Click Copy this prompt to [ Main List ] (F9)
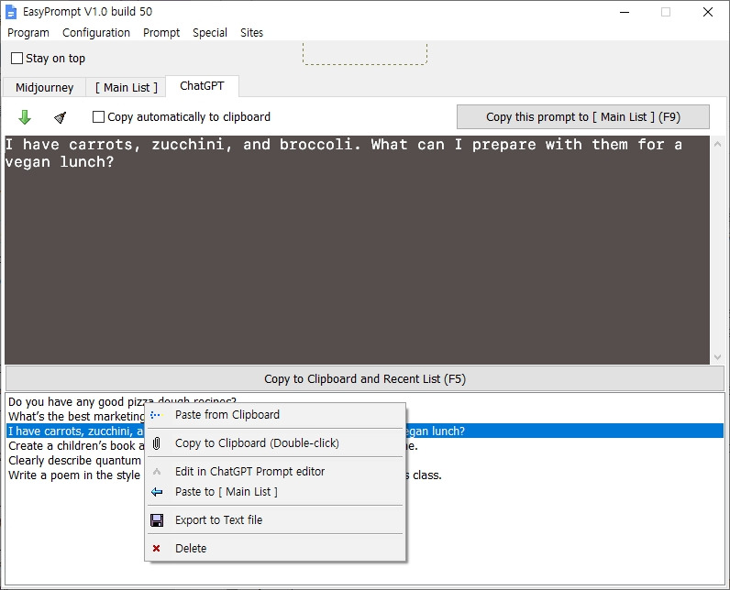Screen dimensions: 730x590 583,116
